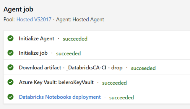Open the Hosted VS2017 pool link
The image size is (190, 109).
34,19
